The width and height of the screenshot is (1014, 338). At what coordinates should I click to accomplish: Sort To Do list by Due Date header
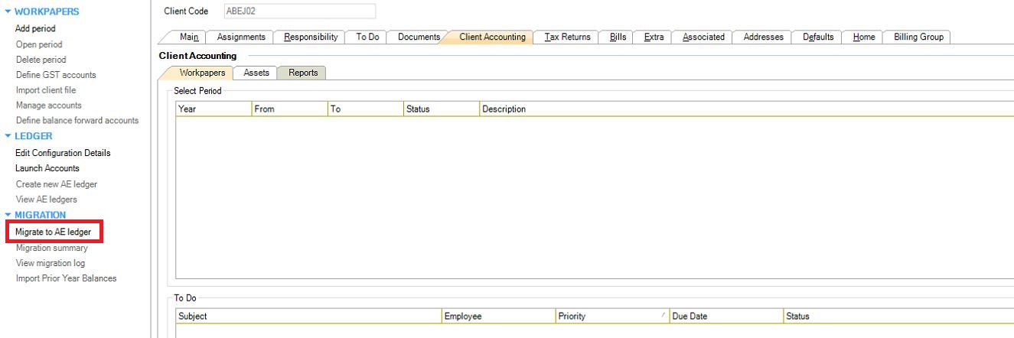point(724,317)
